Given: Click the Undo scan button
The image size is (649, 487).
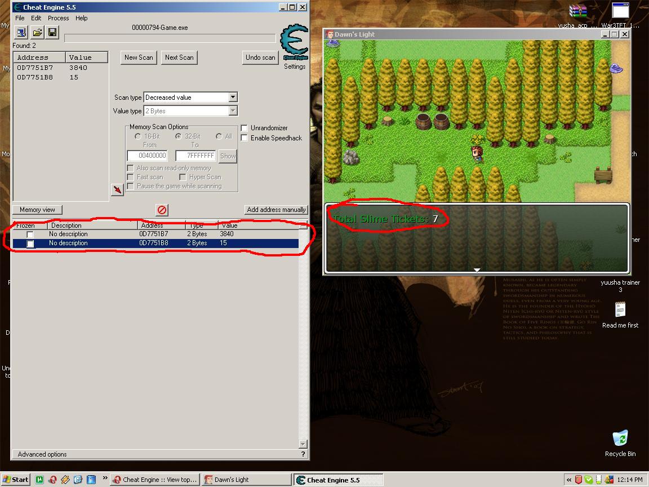Looking at the screenshot, I should (260, 57).
